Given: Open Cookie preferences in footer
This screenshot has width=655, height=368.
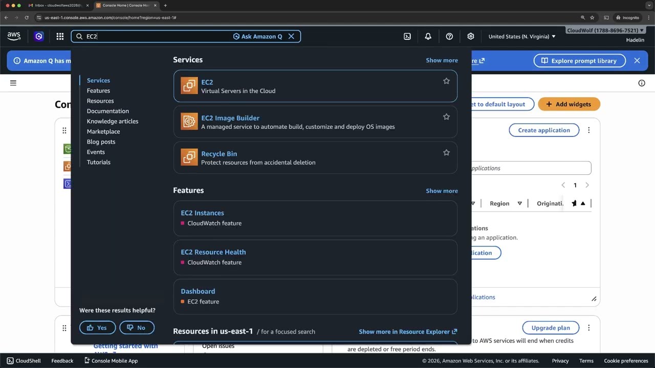Looking at the screenshot, I should click(x=626, y=361).
